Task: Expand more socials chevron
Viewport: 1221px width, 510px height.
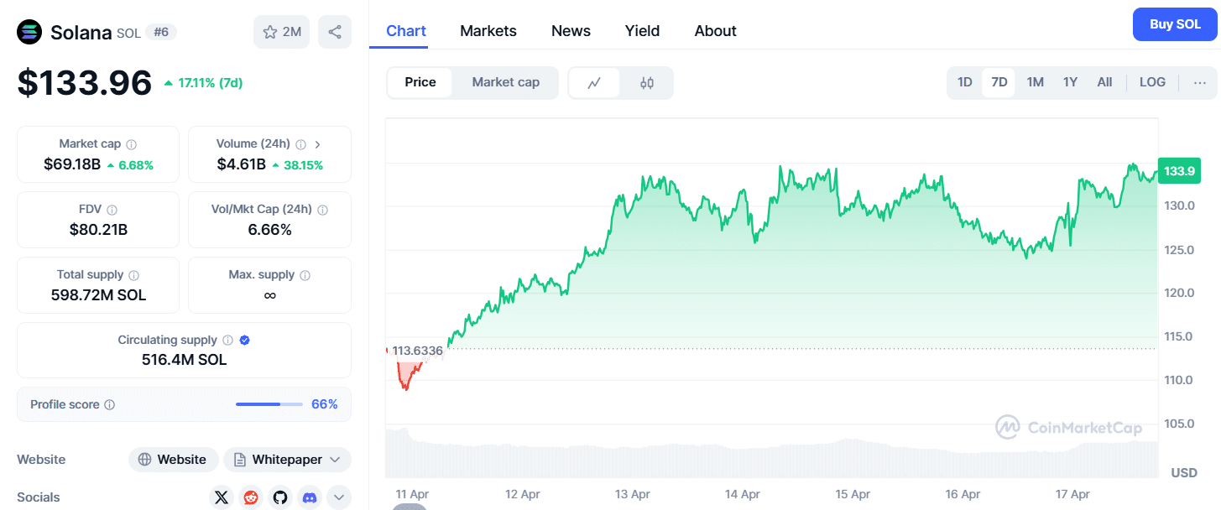Action: coord(339,497)
